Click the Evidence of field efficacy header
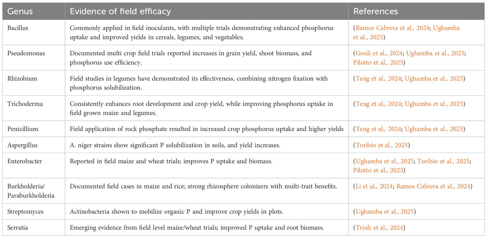 pos(120,11)
